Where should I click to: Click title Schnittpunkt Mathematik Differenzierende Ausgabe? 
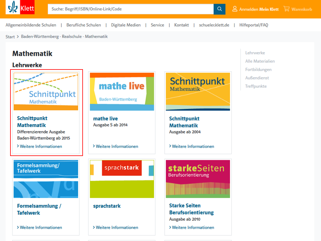tap(32, 122)
